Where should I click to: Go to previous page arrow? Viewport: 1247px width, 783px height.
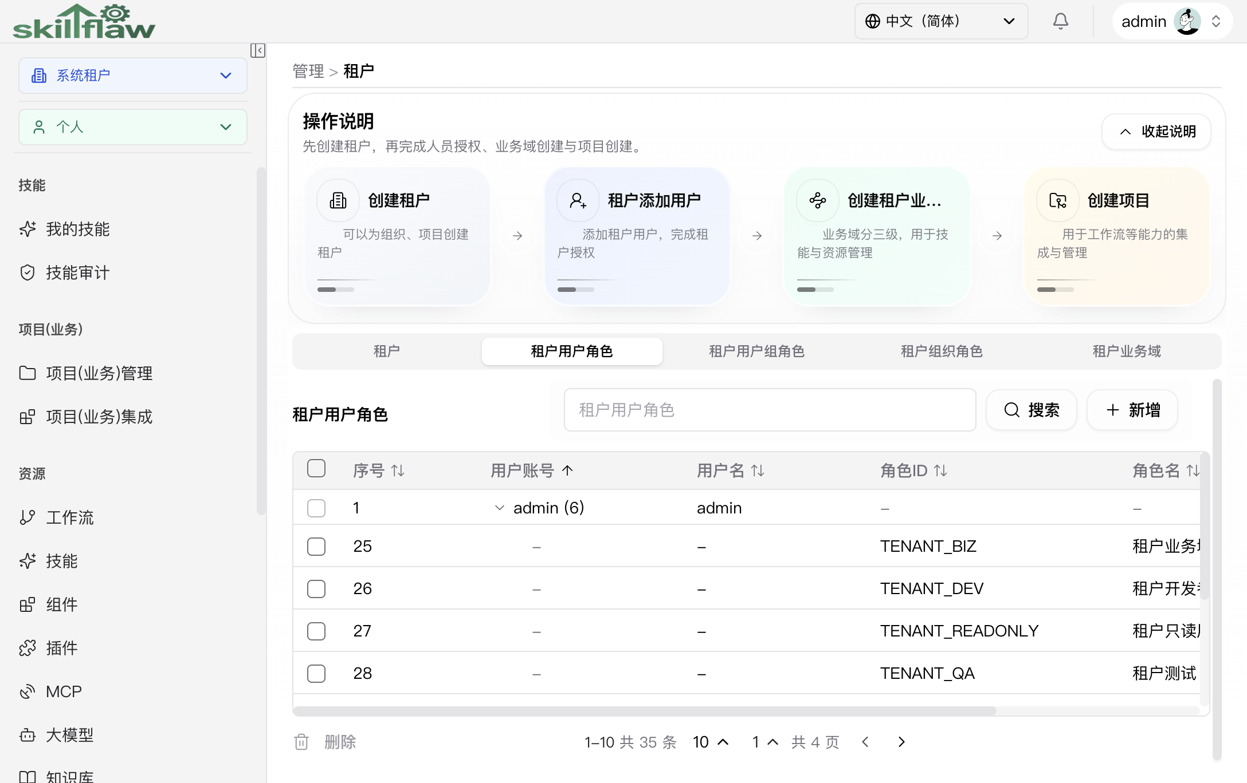click(865, 742)
